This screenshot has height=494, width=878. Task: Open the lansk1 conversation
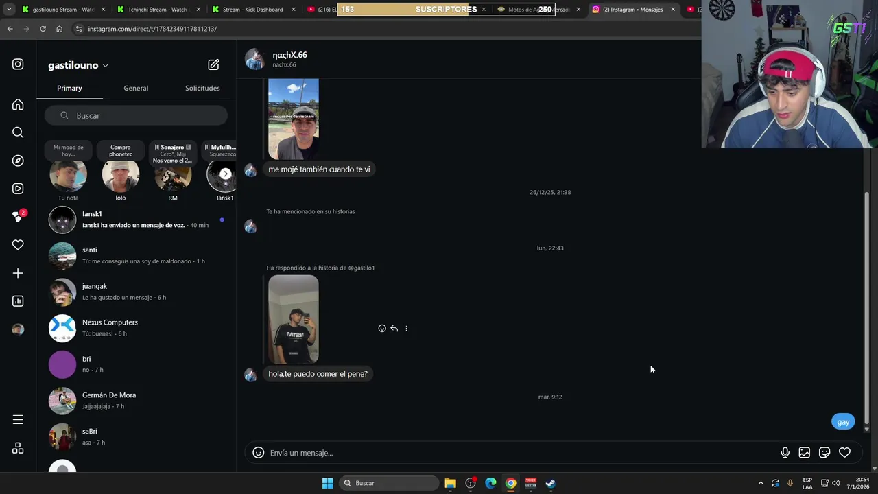click(136, 220)
